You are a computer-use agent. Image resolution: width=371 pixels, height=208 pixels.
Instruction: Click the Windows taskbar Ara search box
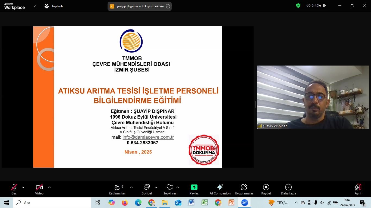(52, 203)
